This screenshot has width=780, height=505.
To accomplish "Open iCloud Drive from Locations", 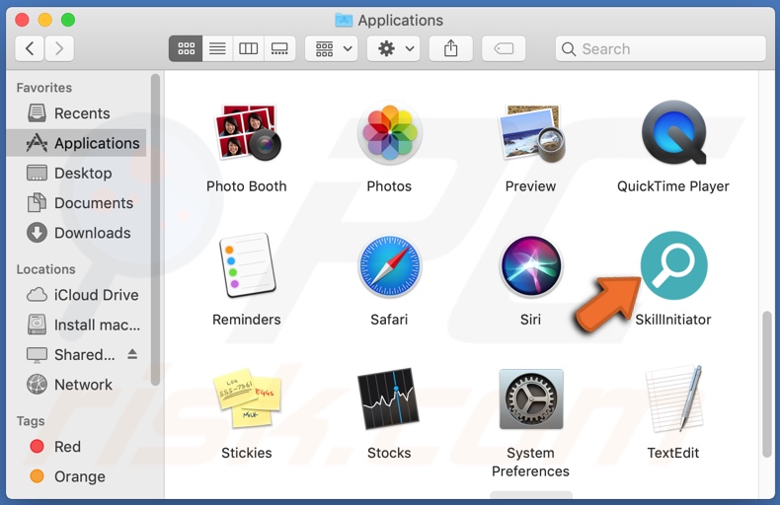I will point(96,295).
